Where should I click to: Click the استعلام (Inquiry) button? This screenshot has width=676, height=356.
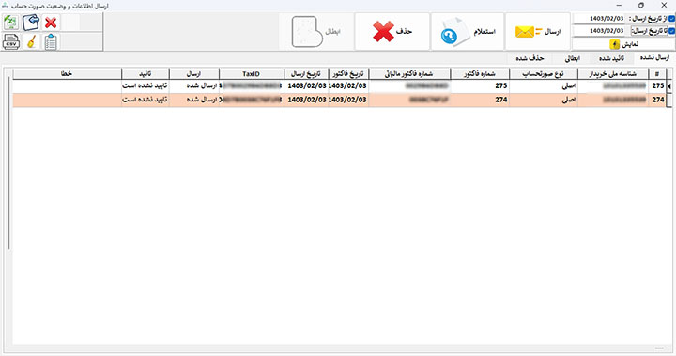tap(468, 32)
